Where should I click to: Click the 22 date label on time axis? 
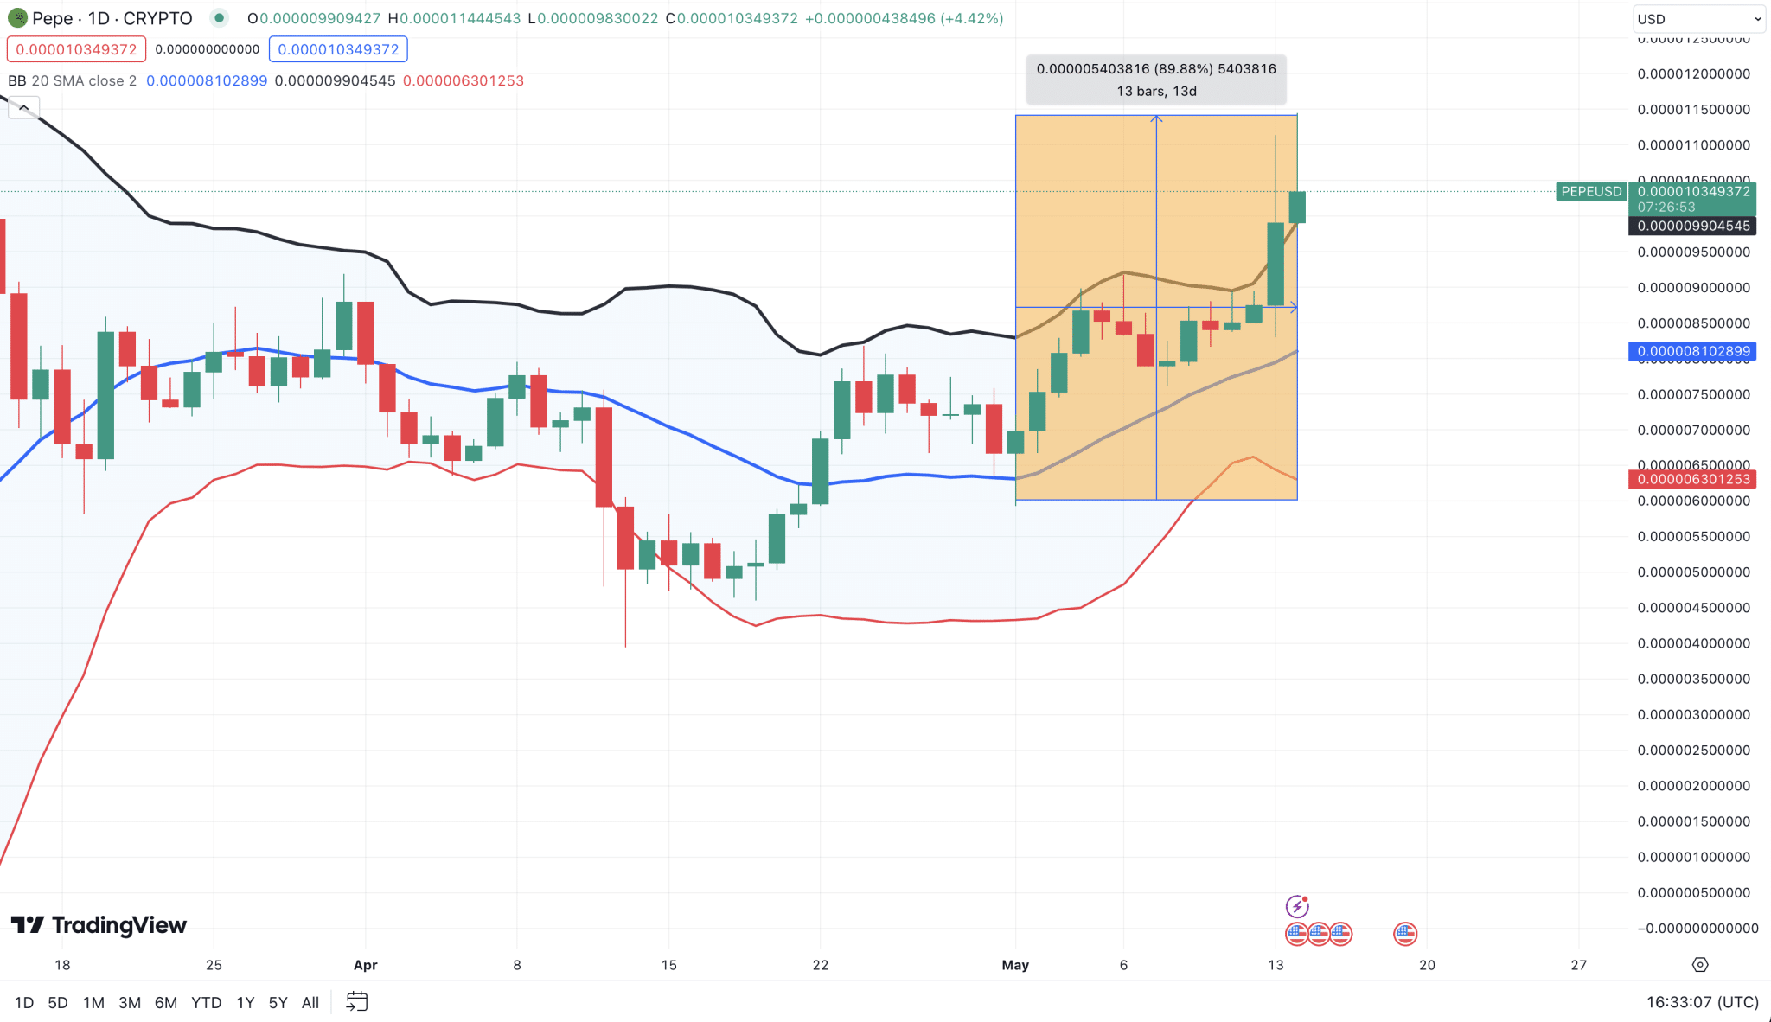(x=821, y=965)
